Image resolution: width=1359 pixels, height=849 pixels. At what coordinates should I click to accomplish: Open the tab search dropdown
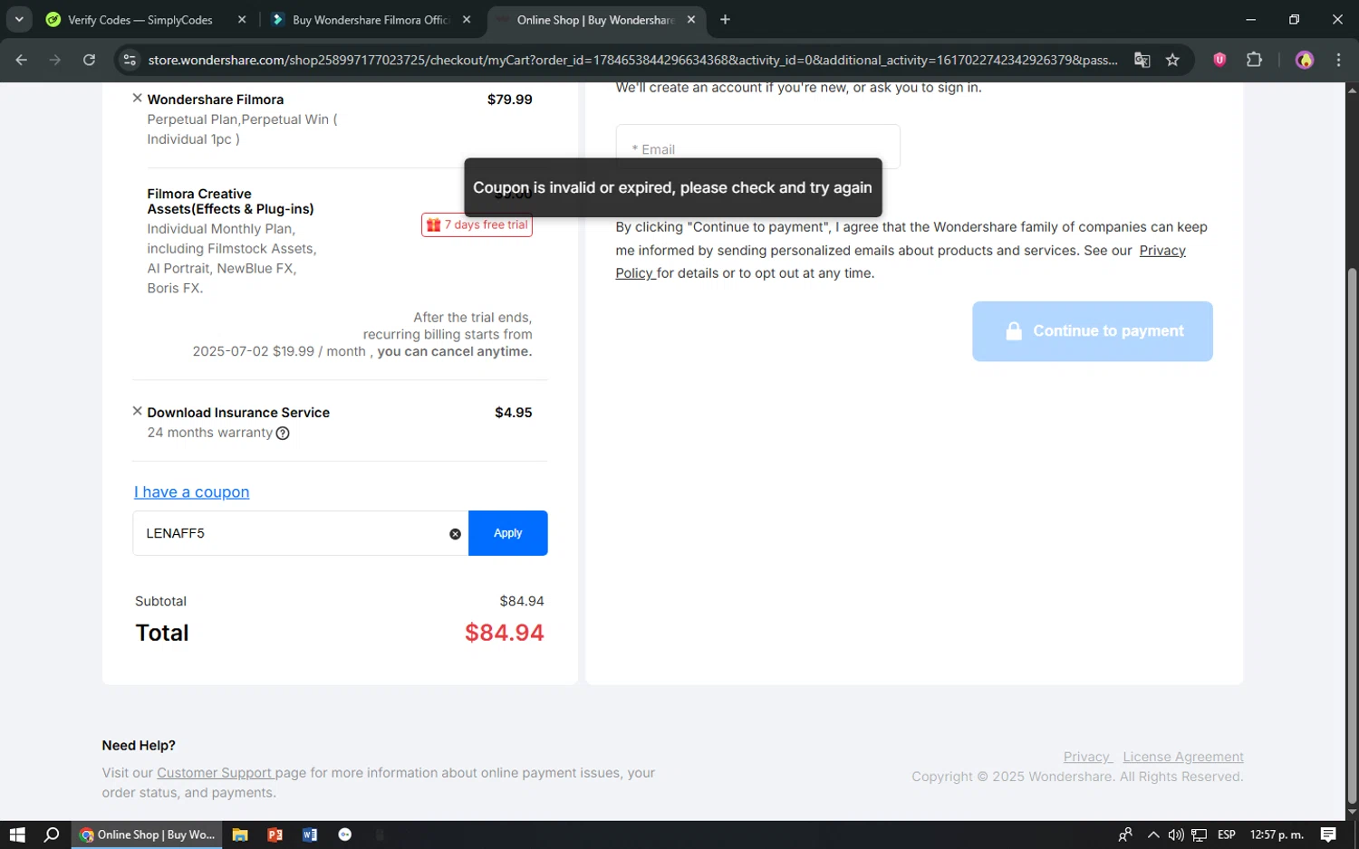click(x=19, y=20)
